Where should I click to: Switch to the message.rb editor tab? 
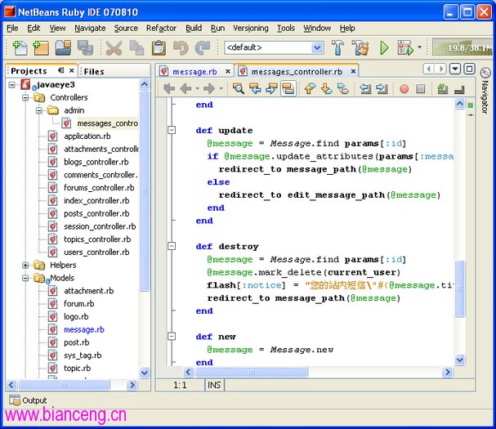194,72
